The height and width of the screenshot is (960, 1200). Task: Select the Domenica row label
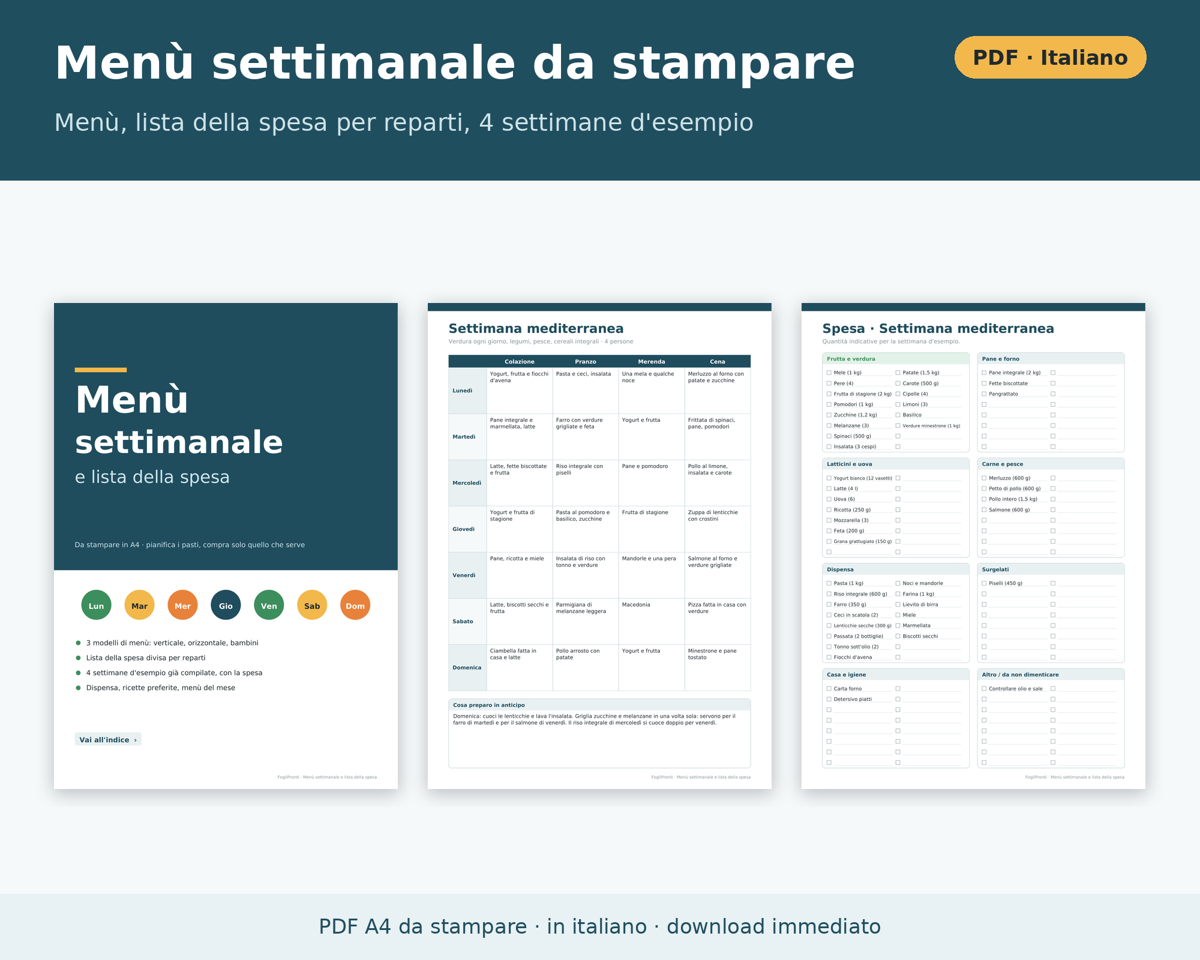(467, 668)
